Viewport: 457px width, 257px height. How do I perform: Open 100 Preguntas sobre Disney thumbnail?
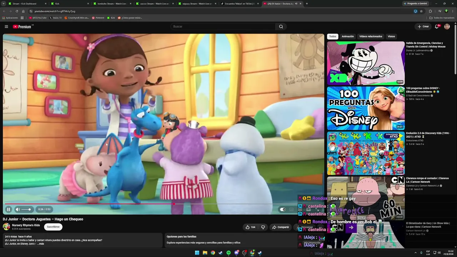[366, 108]
